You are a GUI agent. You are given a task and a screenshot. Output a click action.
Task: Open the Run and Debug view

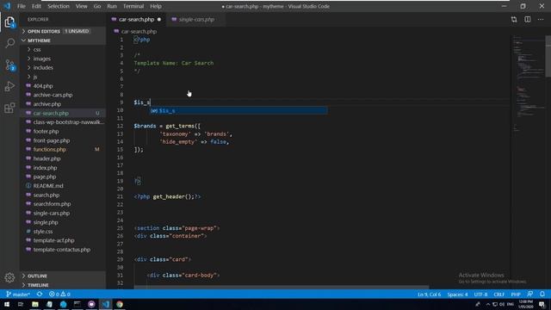[x=9, y=86]
